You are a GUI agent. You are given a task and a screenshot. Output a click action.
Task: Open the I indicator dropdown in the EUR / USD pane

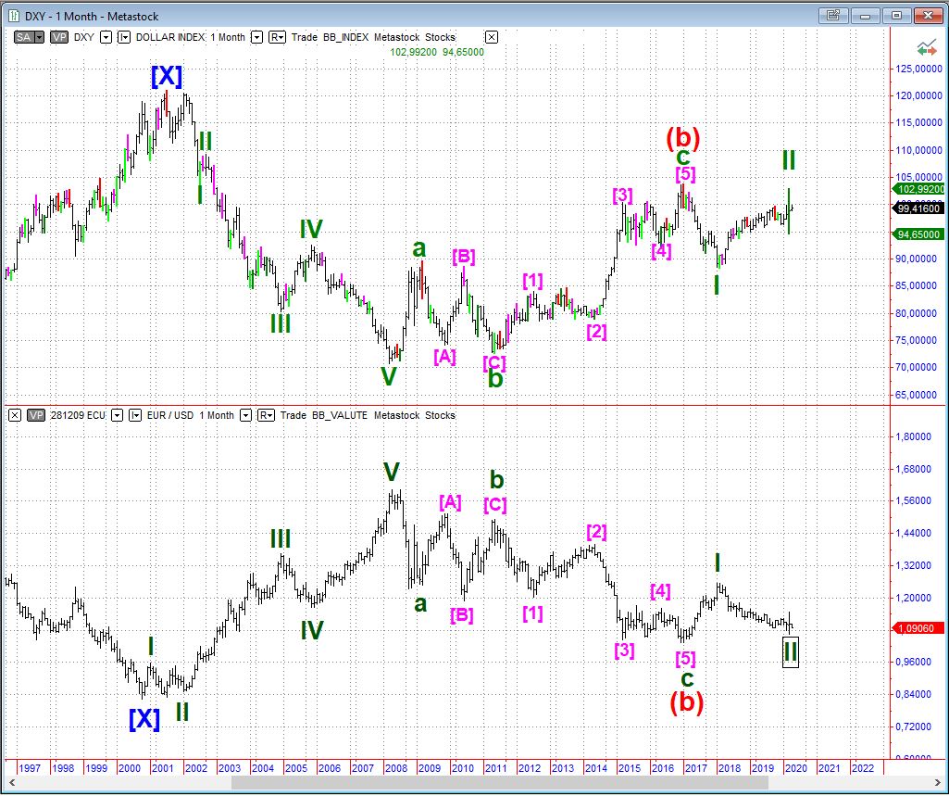point(135,415)
